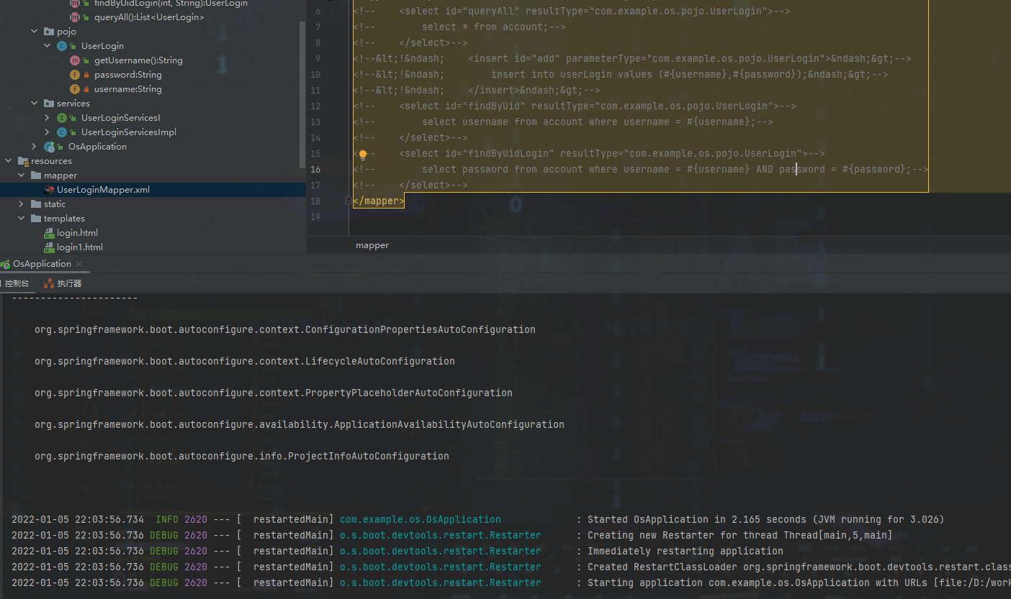
Task: Collapse the templates folder
Action: (21, 218)
